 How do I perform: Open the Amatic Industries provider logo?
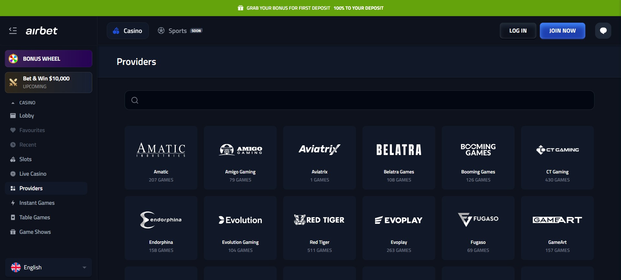tap(161, 150)
